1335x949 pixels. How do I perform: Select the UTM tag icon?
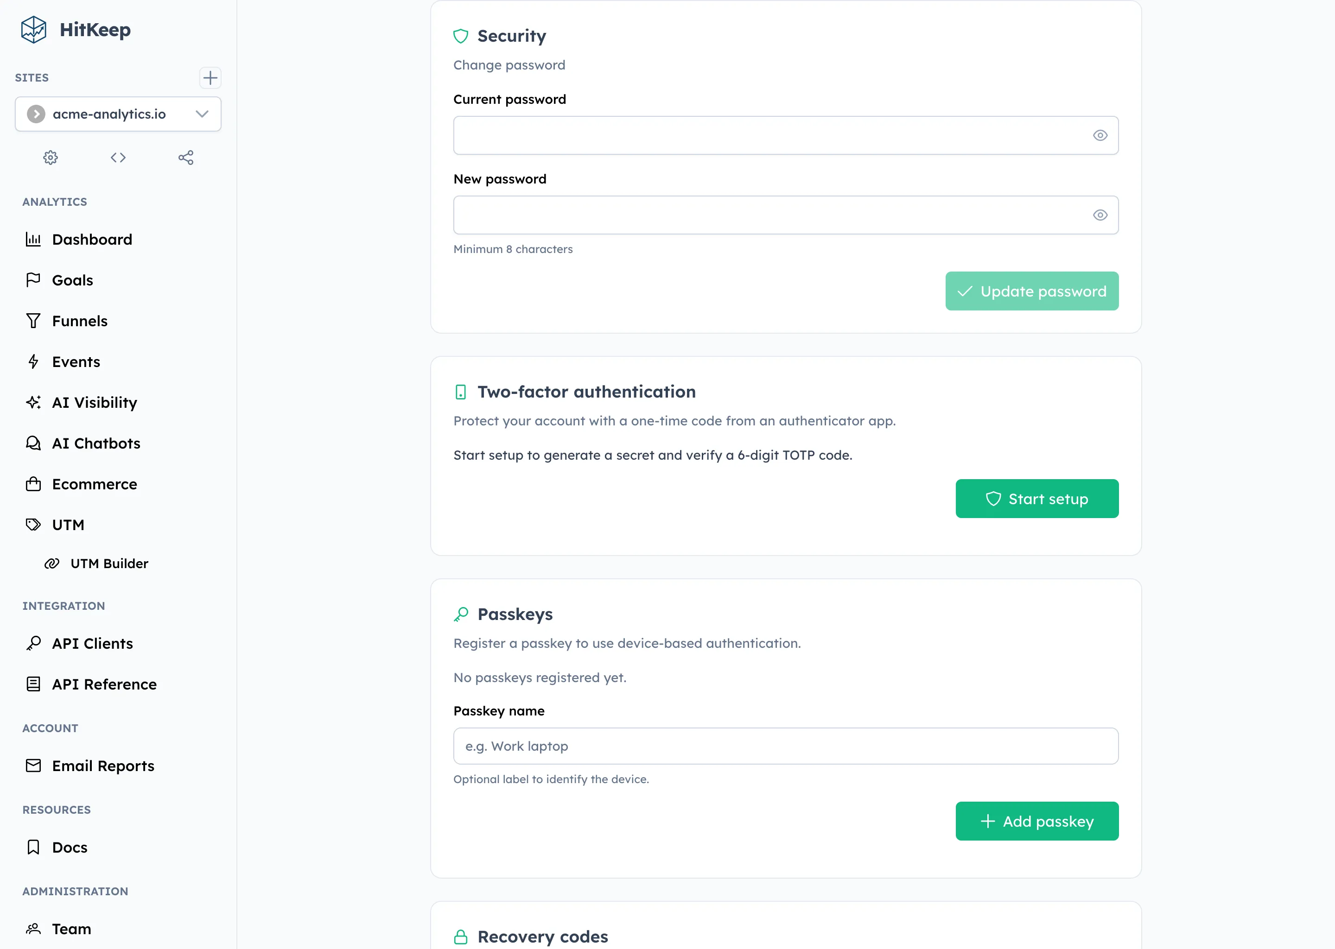click(33, 524)
